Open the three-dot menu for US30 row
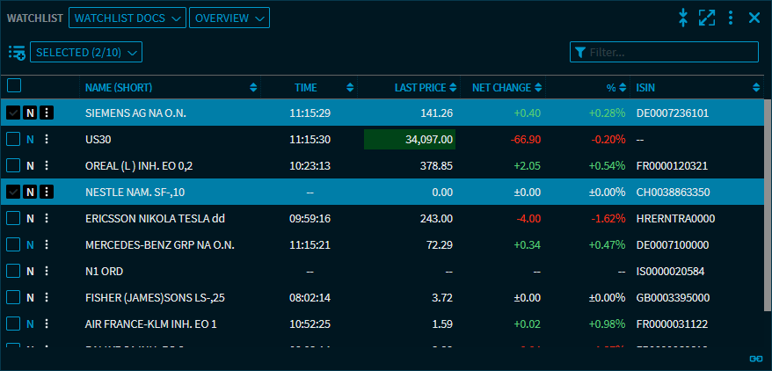This screenshot has height=371, width=772. pos(47,139)
